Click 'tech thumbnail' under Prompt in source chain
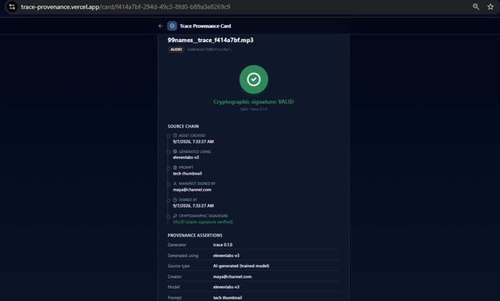500x301 pixels. pos(187,173)
